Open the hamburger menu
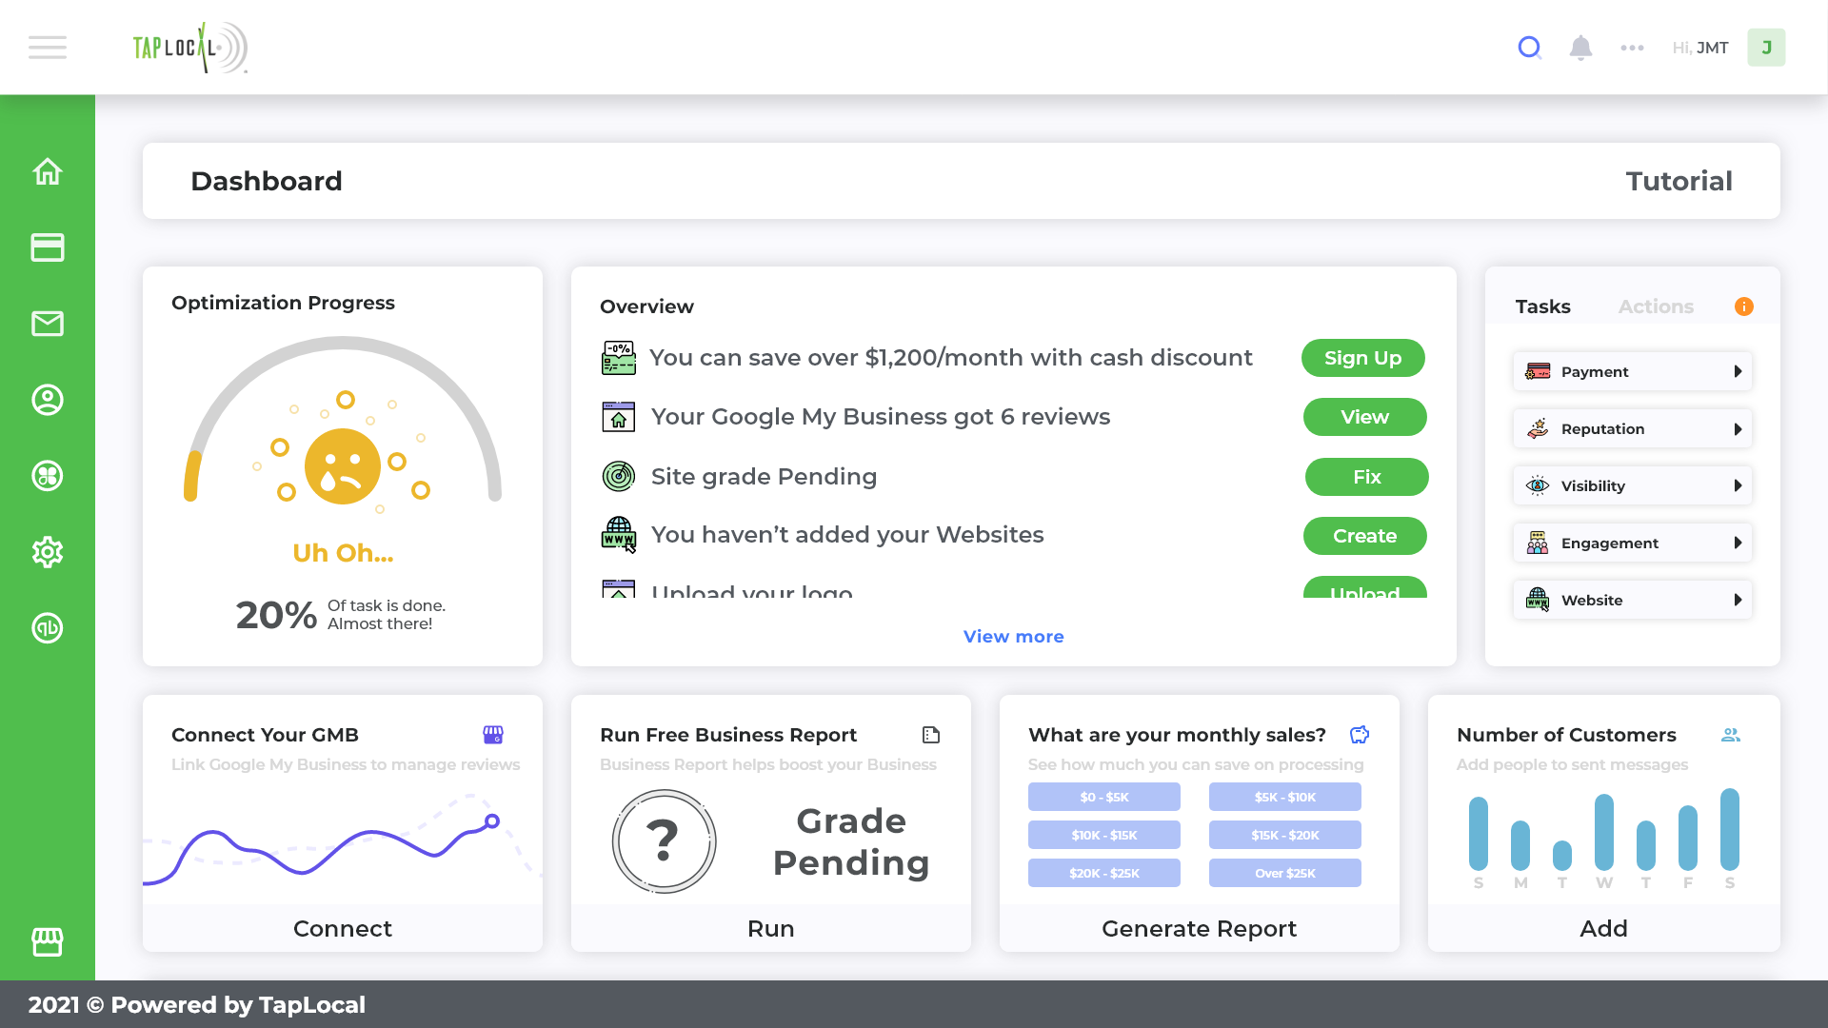This screenshot has width=1828, height=1028. tap(48, 48)
